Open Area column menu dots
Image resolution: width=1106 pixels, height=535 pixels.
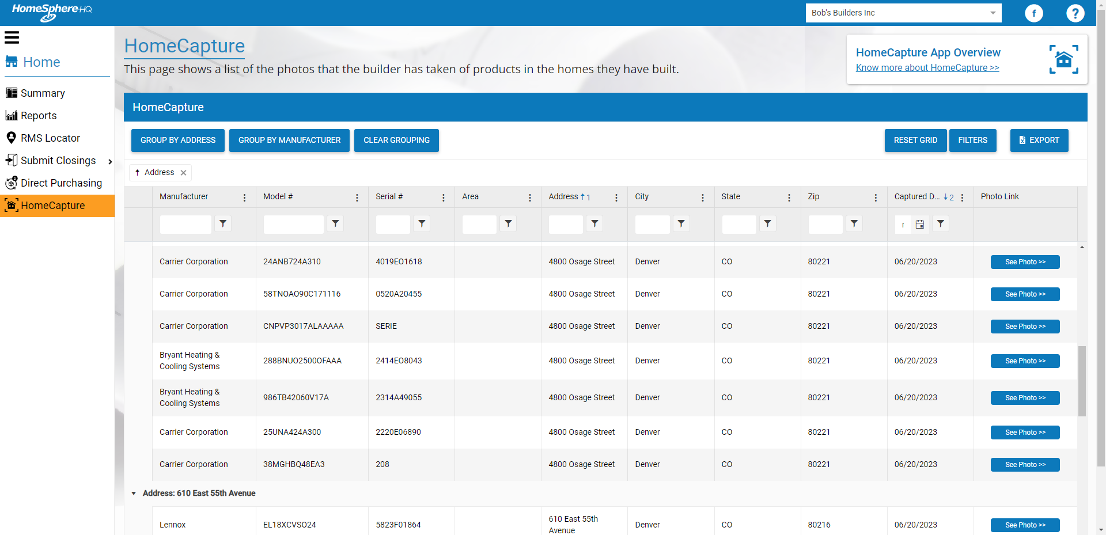[x=530, y=198]
